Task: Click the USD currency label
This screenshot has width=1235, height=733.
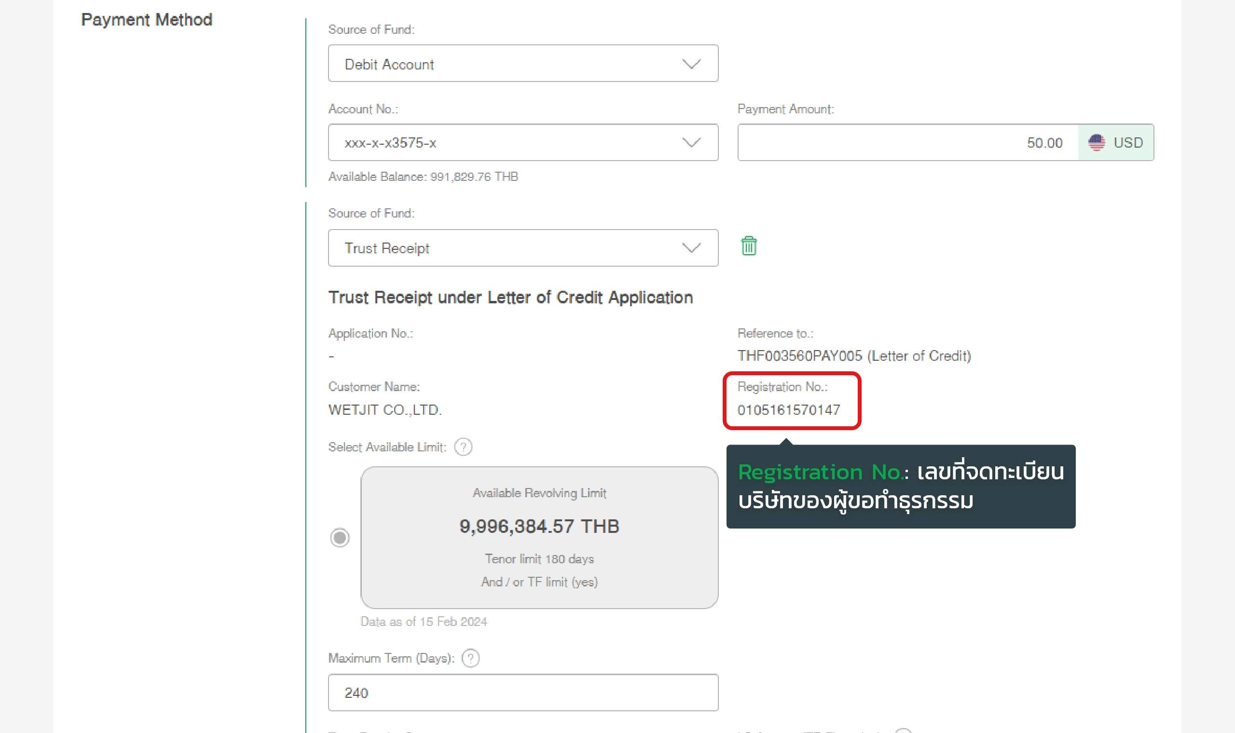Action: (x=1128, y=143)
